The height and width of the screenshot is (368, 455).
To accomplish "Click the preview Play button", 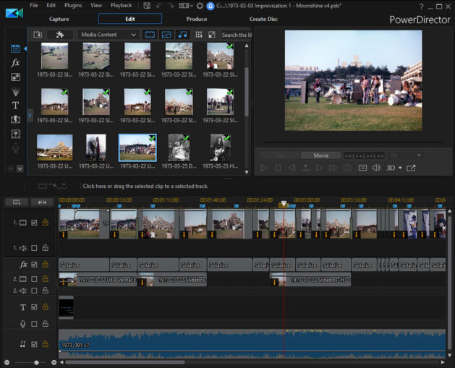I will coord(264,168).
